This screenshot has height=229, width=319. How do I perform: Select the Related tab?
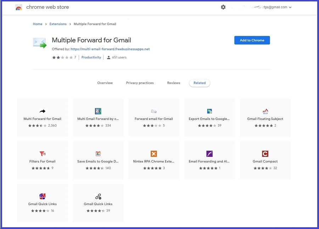(x=200, y=83)
